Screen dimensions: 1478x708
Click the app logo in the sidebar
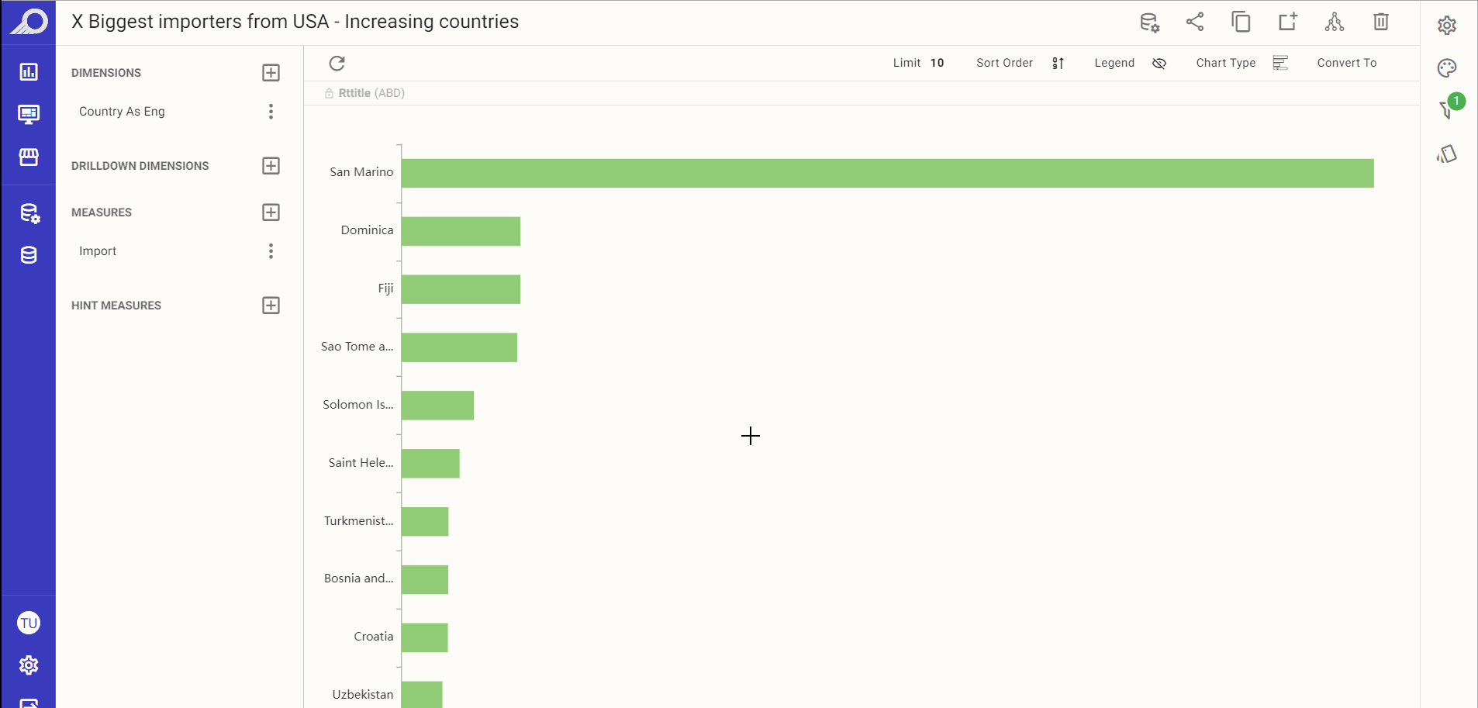coord(29,22)
